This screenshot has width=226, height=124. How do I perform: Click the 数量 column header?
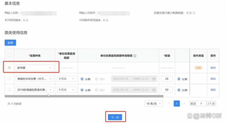[x=167, y=56]
